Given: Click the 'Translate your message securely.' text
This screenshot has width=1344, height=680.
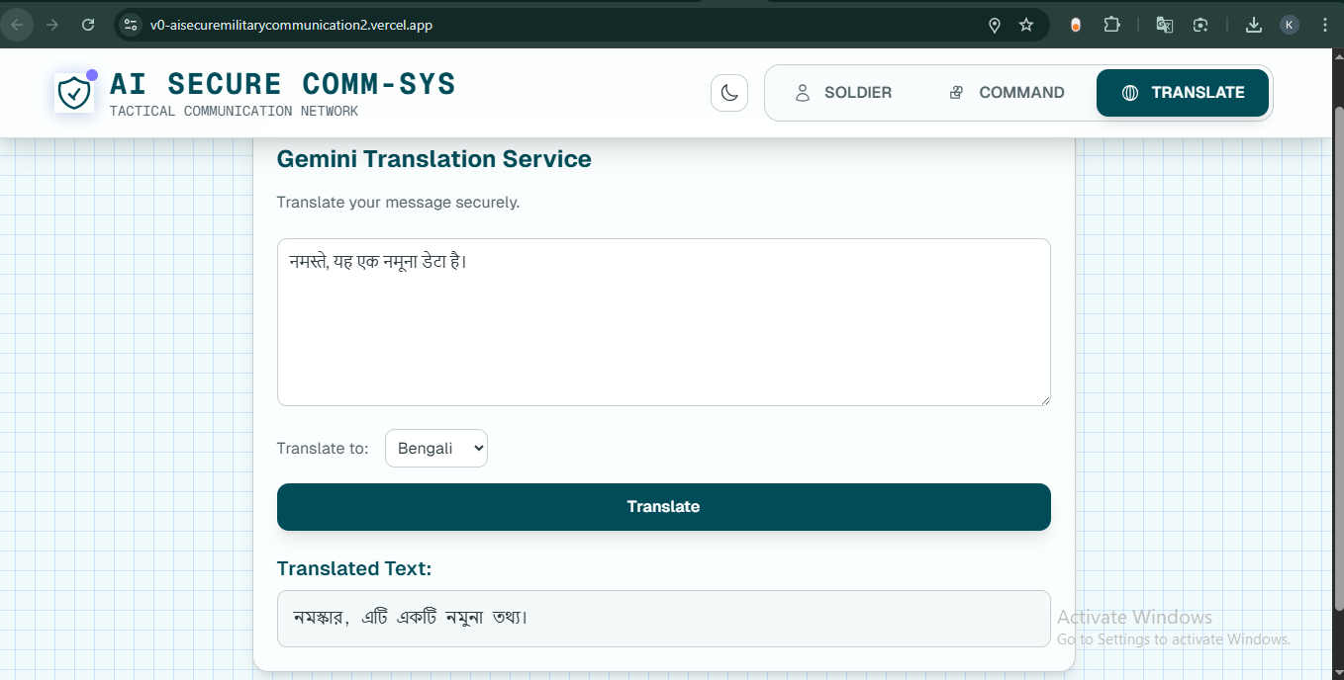Looking at the screenshot, I should (399, 203).
